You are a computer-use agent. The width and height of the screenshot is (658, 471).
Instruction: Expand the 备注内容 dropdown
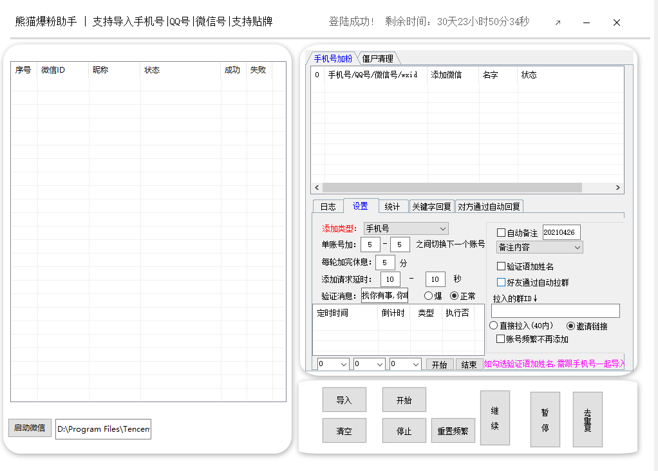[x=540, y=248]
